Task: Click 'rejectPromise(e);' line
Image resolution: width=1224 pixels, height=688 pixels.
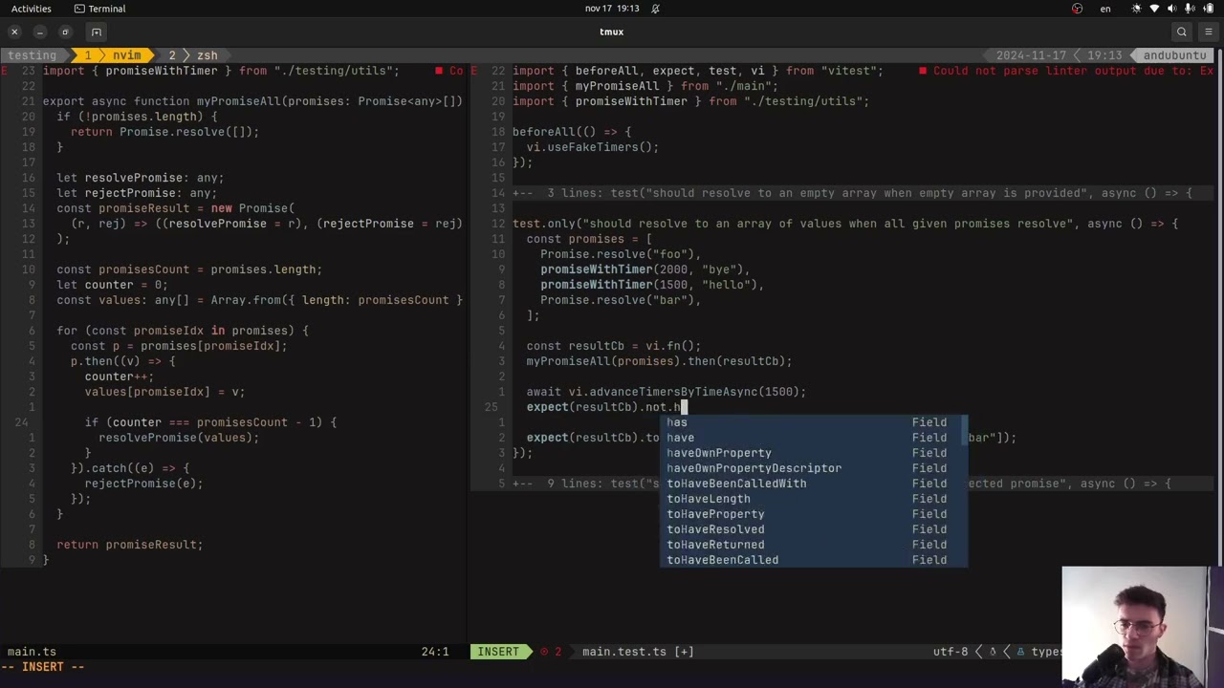Action: (143, 484)
